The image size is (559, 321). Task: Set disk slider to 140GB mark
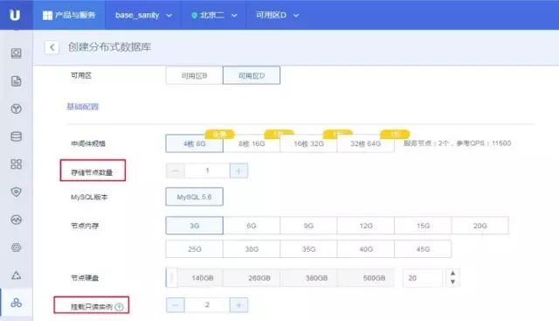click(203, 278)
